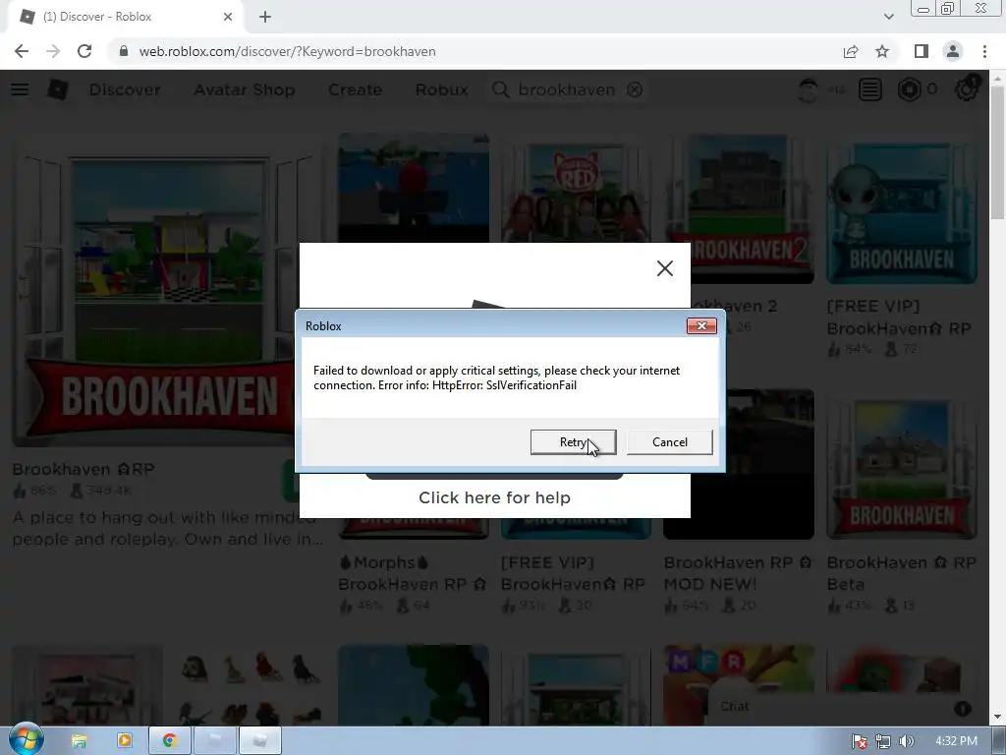Open Action Center flag tray icon
The image size is (1006, 755).
pyautogui.click(x=860, y=741)
